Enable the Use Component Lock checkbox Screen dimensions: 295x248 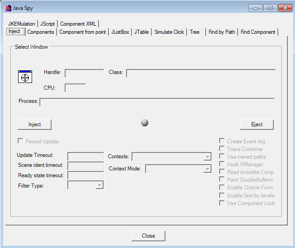222,203
